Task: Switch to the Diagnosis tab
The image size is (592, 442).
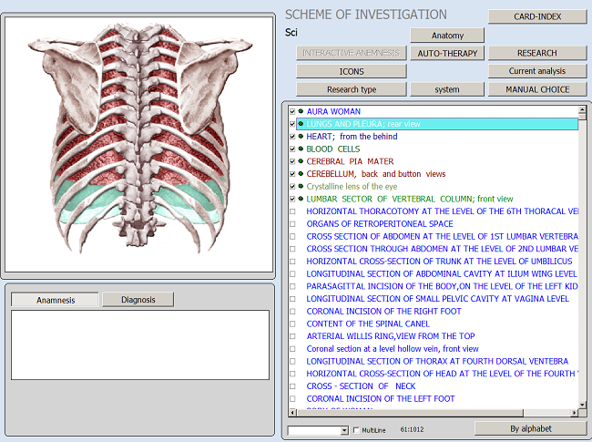Action: click(138, 300)
